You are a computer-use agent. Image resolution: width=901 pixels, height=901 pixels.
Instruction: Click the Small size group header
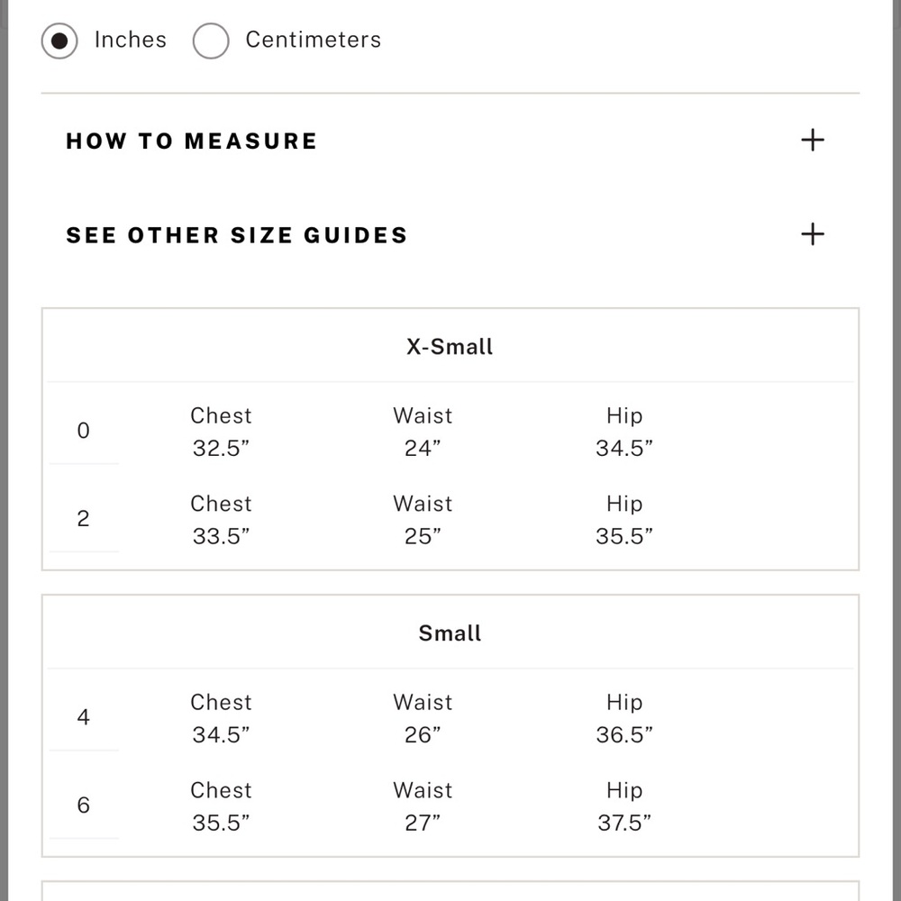point(450,633)
